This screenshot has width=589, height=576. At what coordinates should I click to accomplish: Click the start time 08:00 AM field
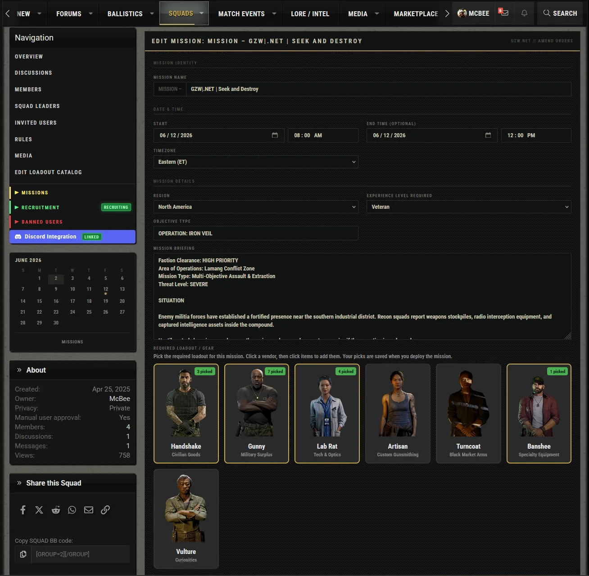tap(323, 135)
